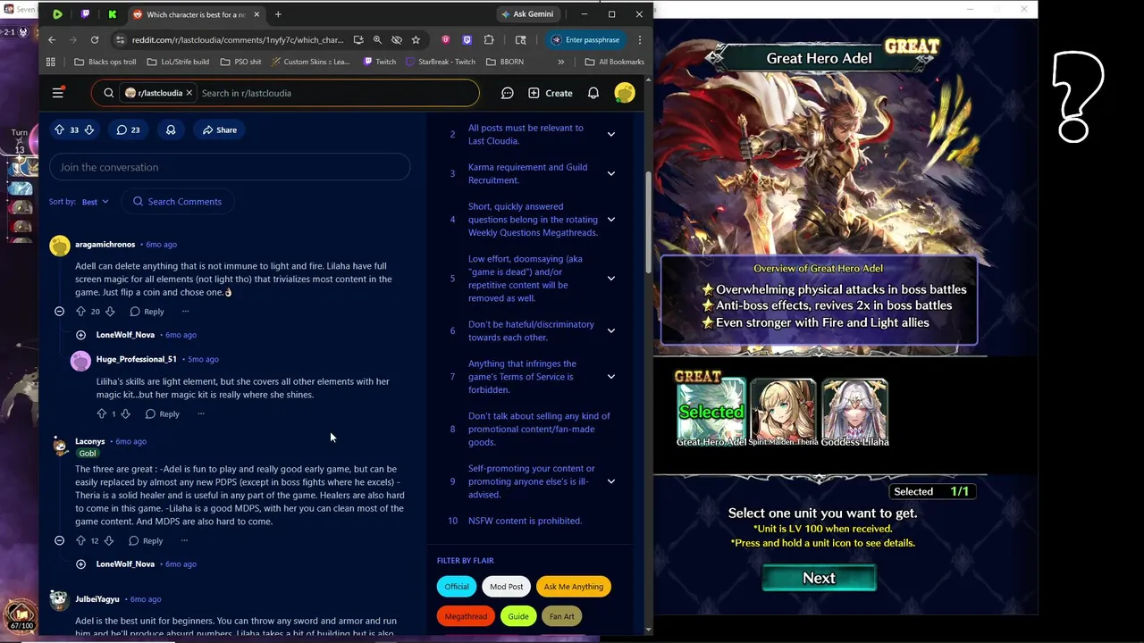Upvote Laconys's comment
Viewport: 1144px width, 643px height.
pos(80,540)
